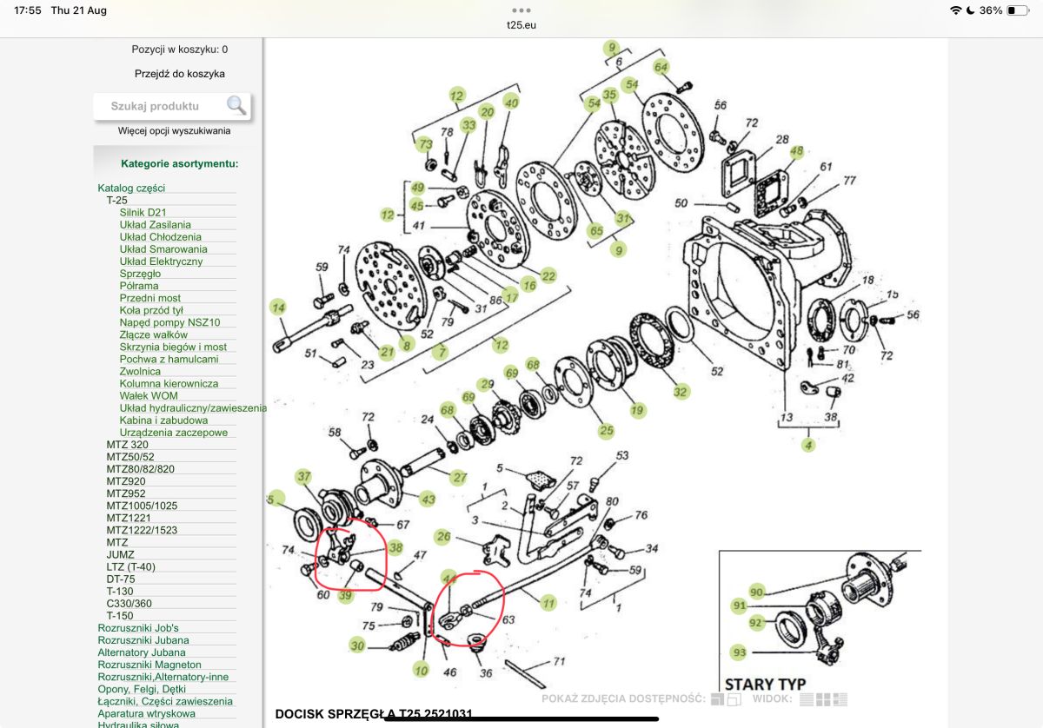Select green part marker 26 on diagram
1043x728 pixels.
pos(443,537)
